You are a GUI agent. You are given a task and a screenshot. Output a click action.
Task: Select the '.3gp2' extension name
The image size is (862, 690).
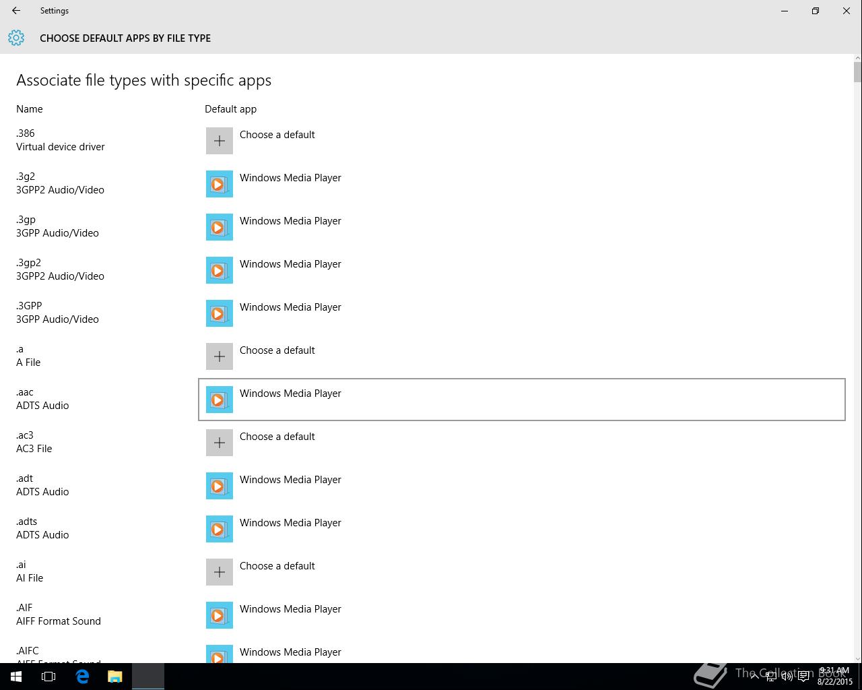point(28,263)
